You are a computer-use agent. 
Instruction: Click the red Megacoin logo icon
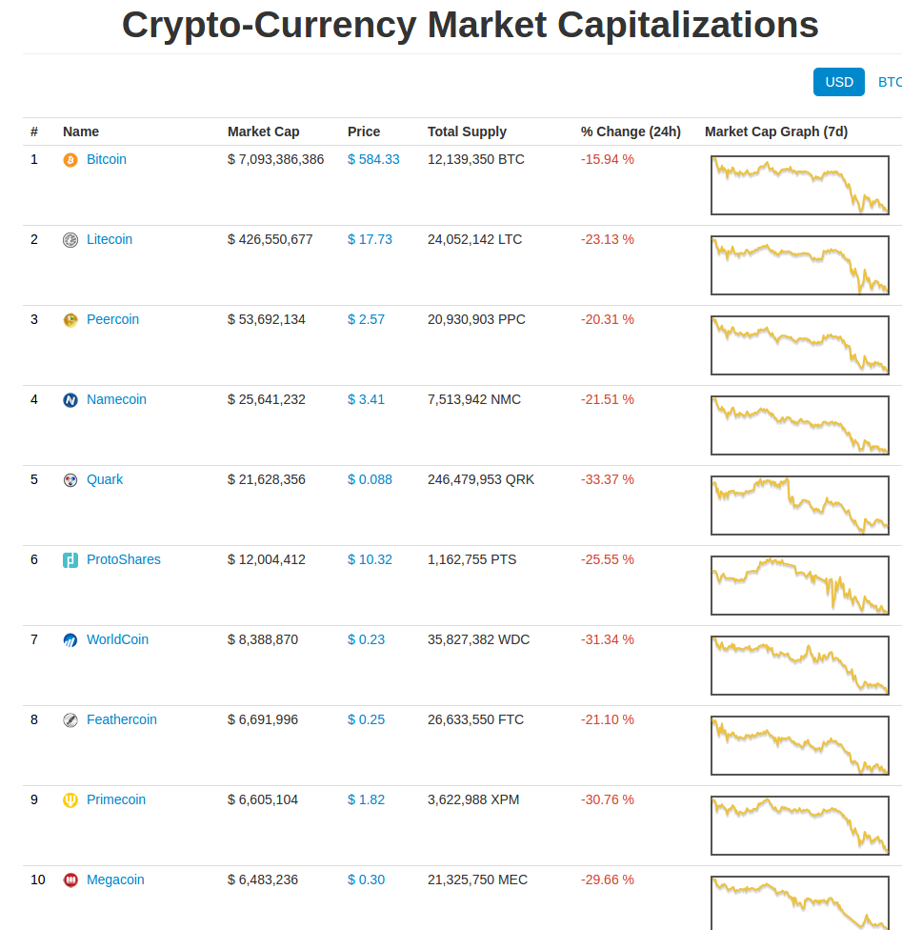pyautogui.click(x=70, y=880)
